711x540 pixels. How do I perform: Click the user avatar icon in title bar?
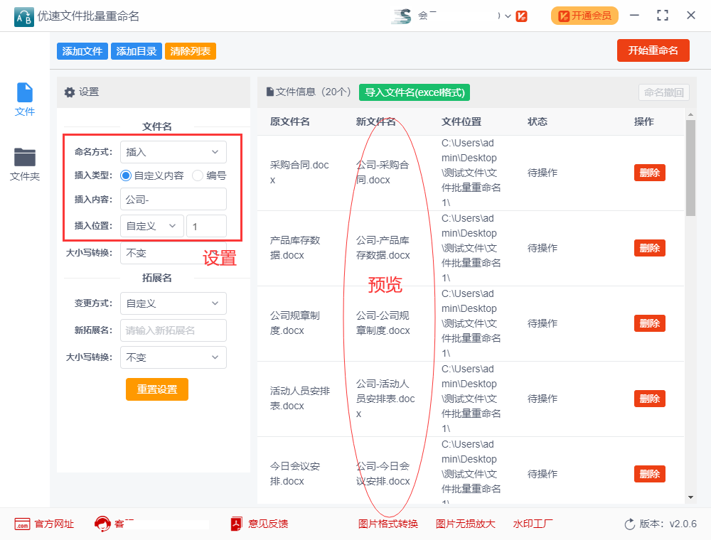tap(402, 16)
